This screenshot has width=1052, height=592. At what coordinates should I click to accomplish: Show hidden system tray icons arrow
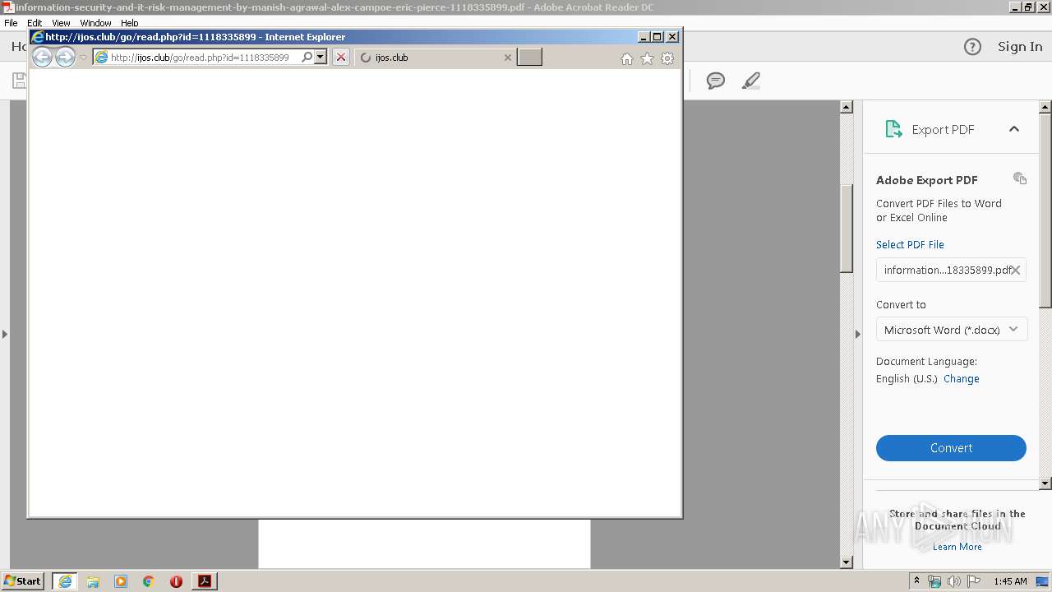(917, 581)
